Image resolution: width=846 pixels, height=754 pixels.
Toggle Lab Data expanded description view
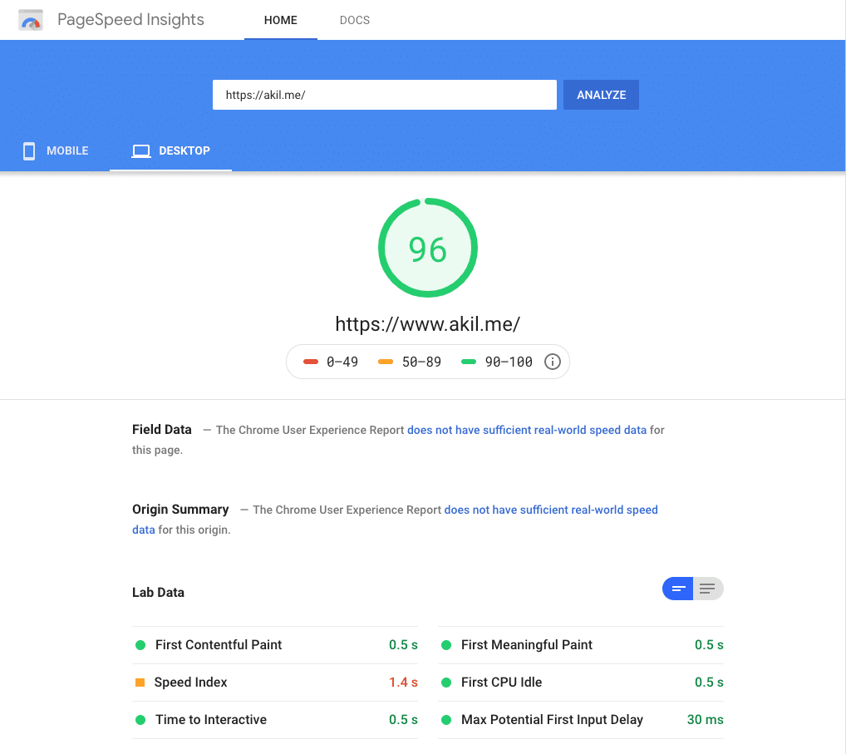[x=708, y=589]
